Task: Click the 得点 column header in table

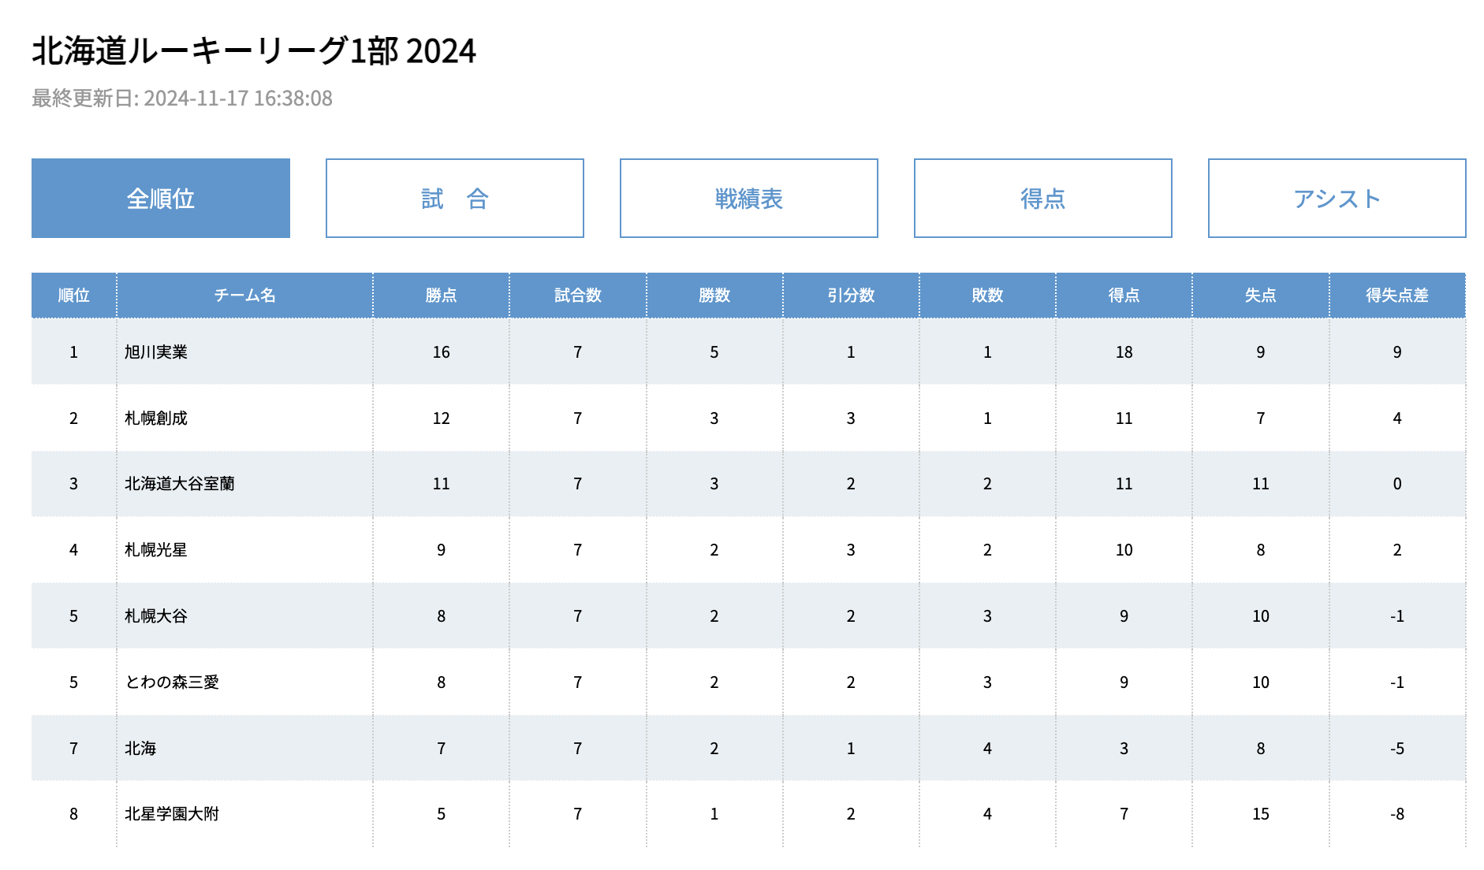Action: tap(1124, 296)
